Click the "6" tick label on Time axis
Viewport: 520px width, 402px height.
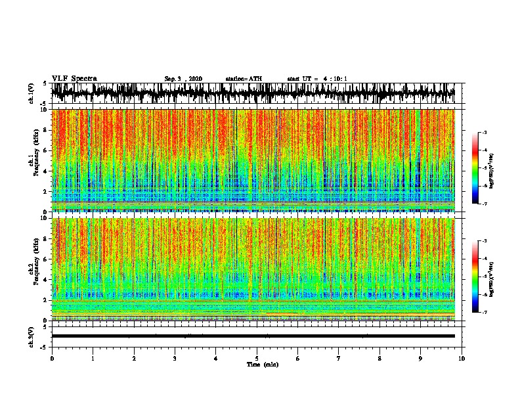298,359
